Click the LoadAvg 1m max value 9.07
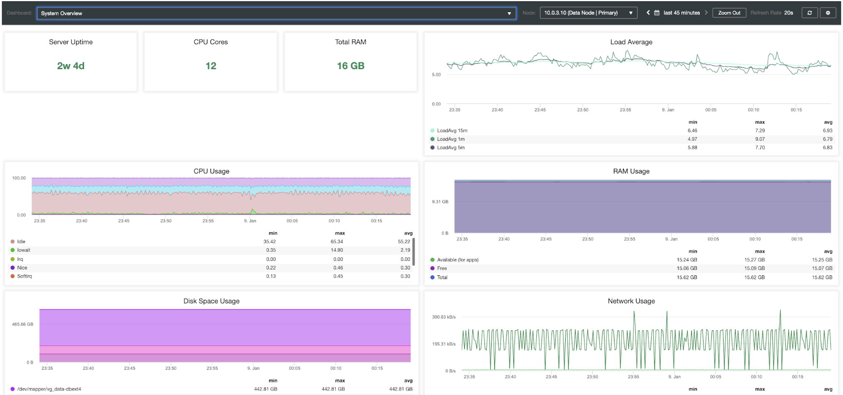The image size is (843, 395). pyautogui.click(x=760, y=139)
